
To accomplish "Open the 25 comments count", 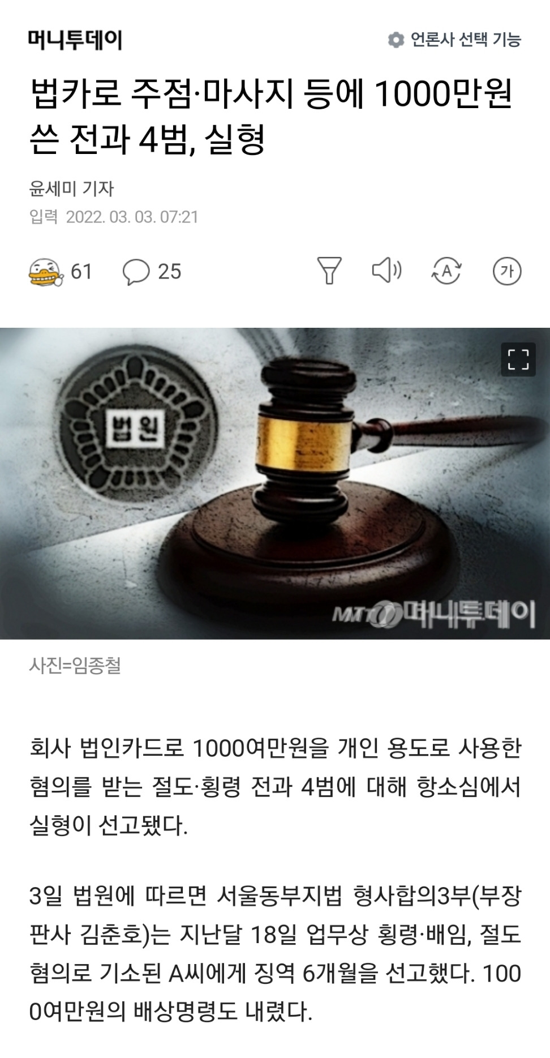I will coord(169,272).
